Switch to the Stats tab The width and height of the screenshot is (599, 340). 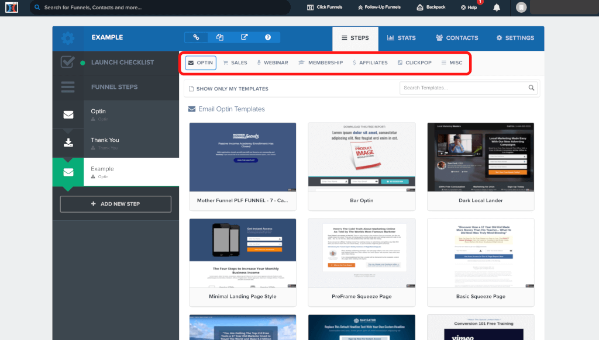click(x=401, y=38)
